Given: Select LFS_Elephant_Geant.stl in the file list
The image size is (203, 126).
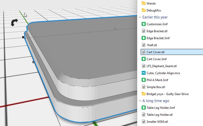Looking at the screenshot, I should click(x=161, y=66).
